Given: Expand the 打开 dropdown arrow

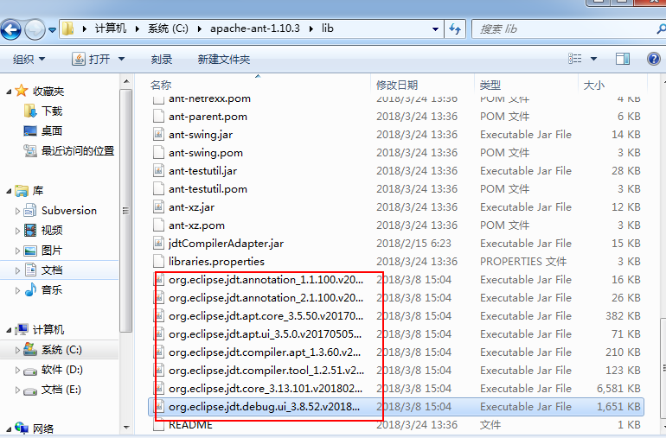Looking at the screenshot, I should coord(121,59).
